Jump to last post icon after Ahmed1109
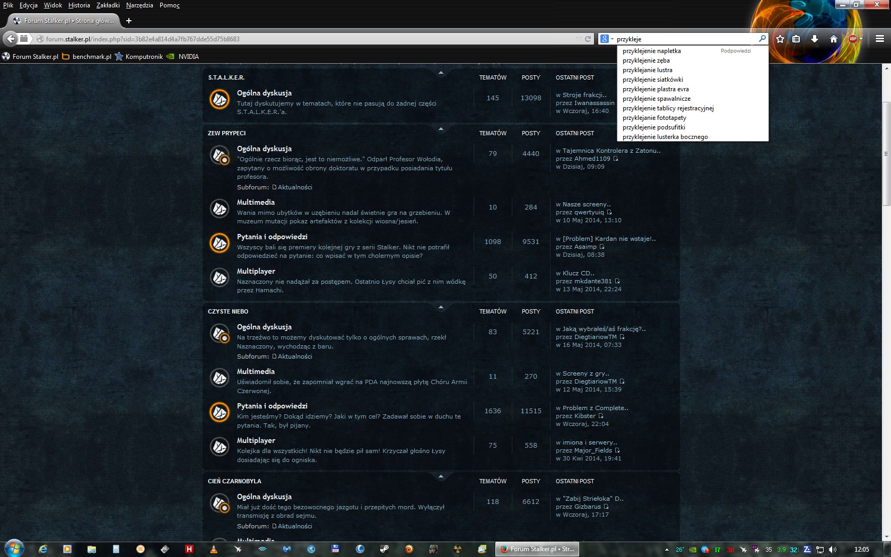 click(x=616, y=159)
